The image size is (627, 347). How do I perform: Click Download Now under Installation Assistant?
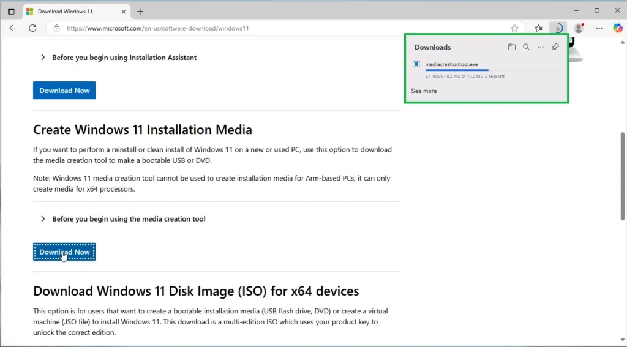(x=64, y=91)
